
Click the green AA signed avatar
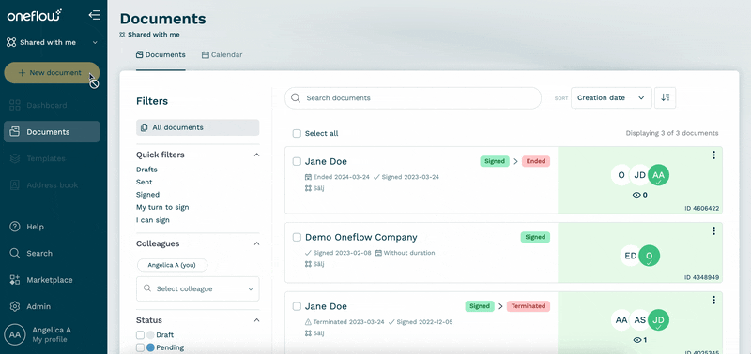pyautogui.click(x=659, y=175)
